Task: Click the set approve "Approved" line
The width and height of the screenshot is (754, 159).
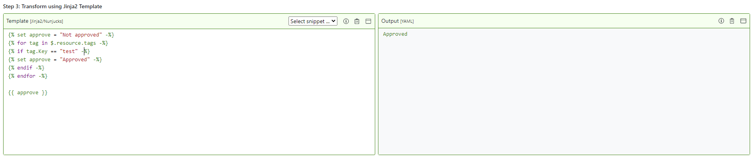Action: [55, 60]
